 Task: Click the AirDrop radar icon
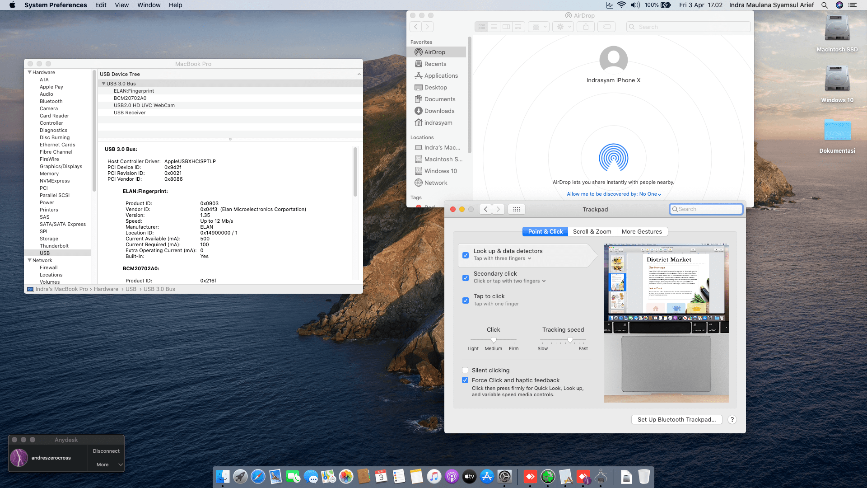(613, 157)
